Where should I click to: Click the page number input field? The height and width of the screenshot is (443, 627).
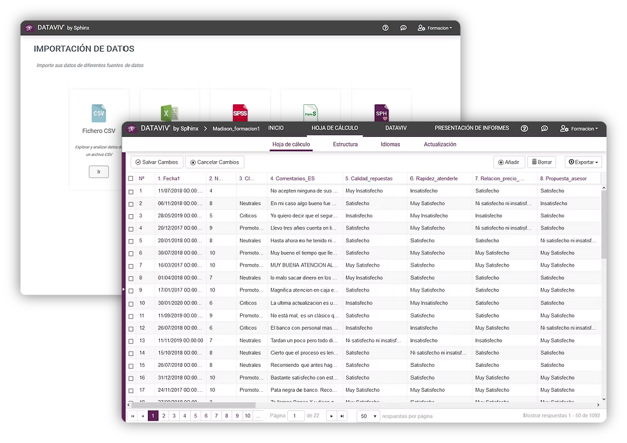coord(296,416)
